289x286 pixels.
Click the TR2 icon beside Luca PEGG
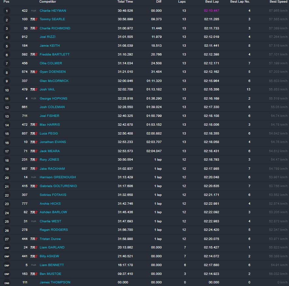click(34, 134)
